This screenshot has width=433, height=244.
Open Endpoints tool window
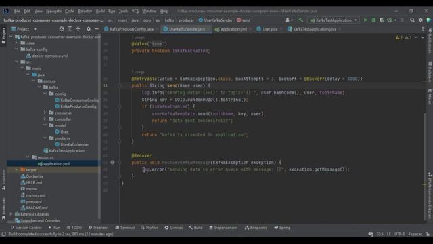click(256, 228)
